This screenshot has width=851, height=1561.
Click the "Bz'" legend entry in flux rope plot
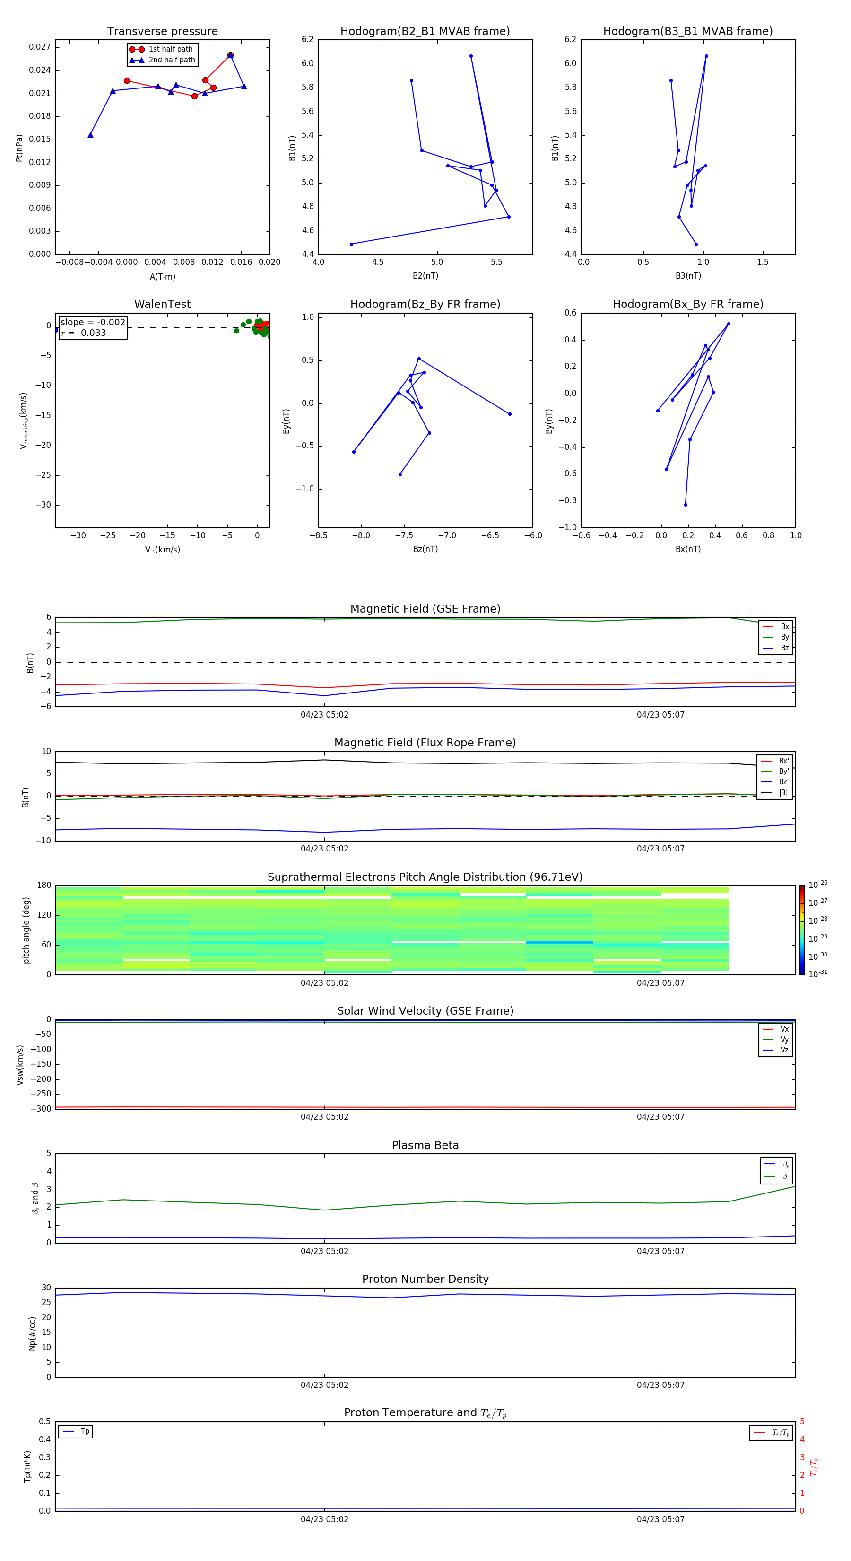[x=775, y=782]
